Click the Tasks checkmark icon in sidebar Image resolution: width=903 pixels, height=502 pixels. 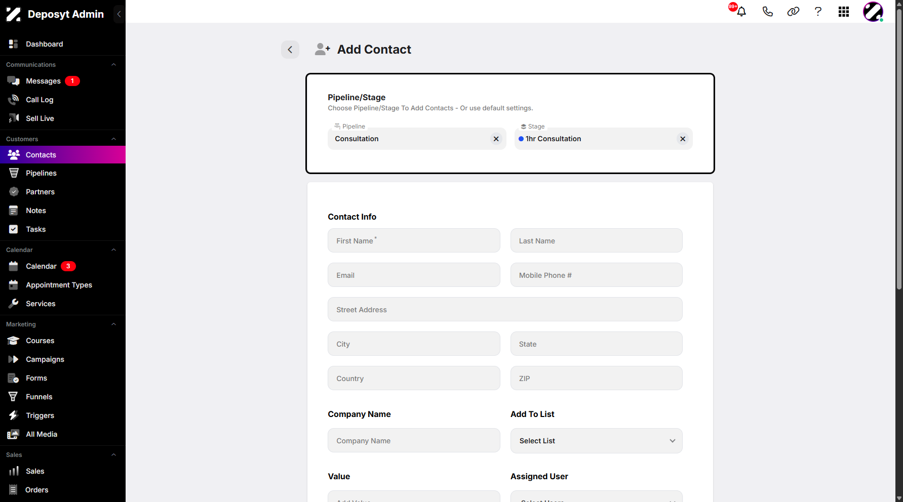click(x=14, y=229)
